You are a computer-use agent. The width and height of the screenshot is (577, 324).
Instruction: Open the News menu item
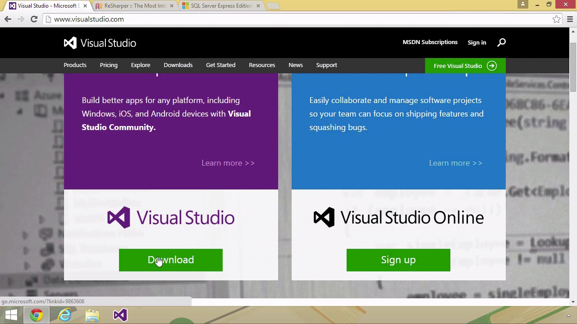pos(296,65)
